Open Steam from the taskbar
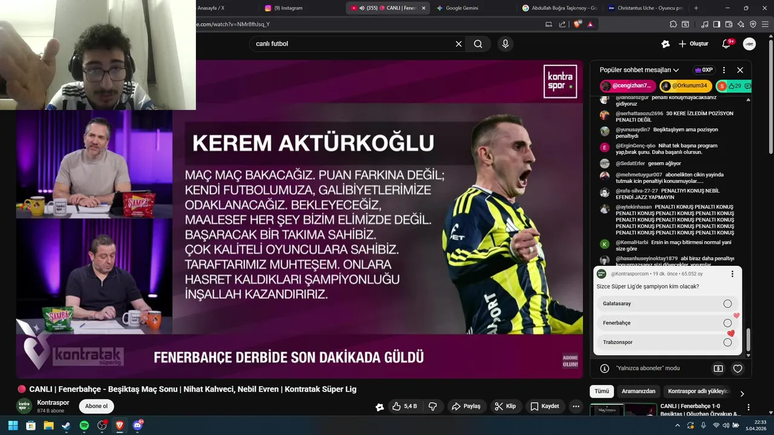Screen dimensions: 774x435 (66, 425)
